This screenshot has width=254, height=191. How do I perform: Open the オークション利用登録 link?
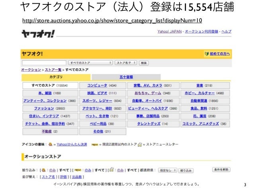point(201,32)
